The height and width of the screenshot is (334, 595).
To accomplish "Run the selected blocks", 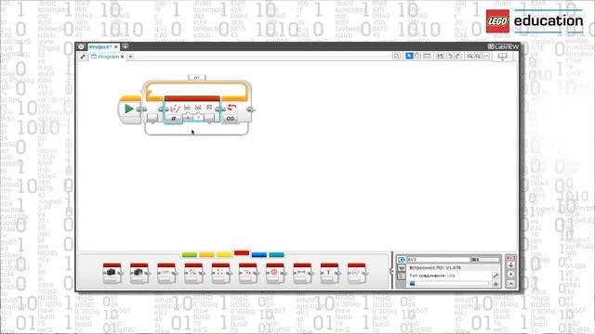I will tap(510, 283).
